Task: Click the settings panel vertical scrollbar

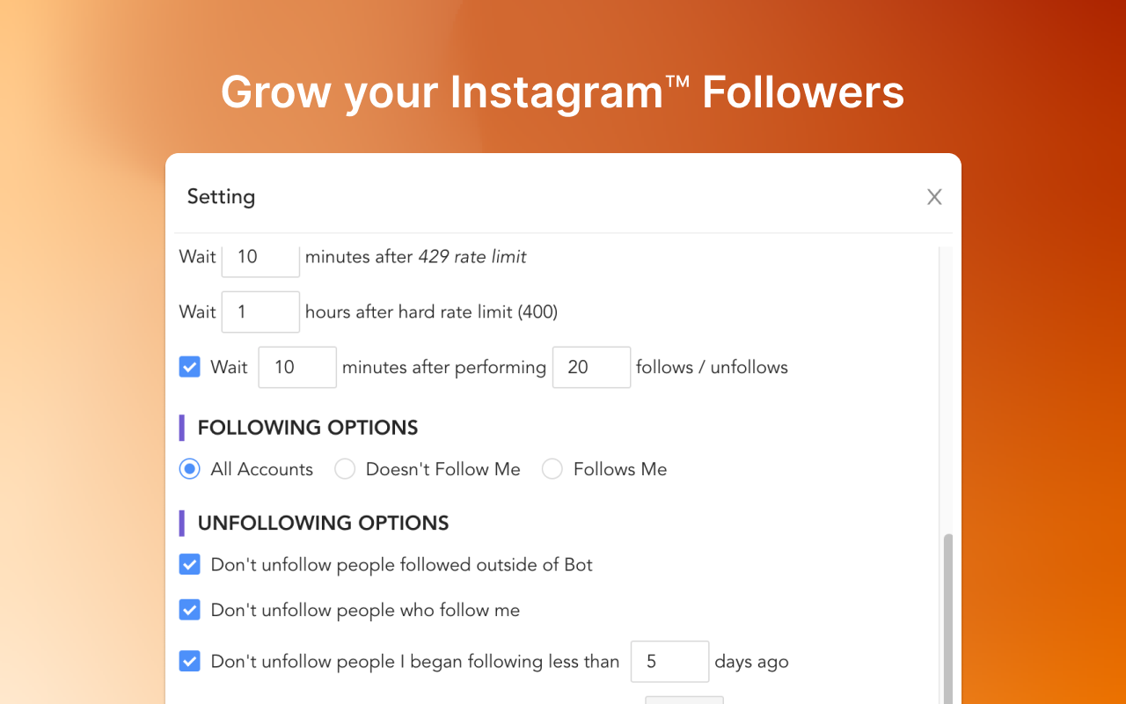Action: click(948, 616)
